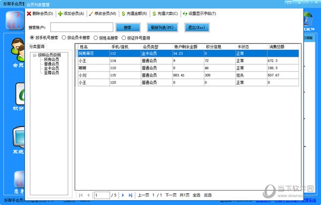Click the 搜索 button
This screenshot has height=205, width=321.
pos(128,27)
